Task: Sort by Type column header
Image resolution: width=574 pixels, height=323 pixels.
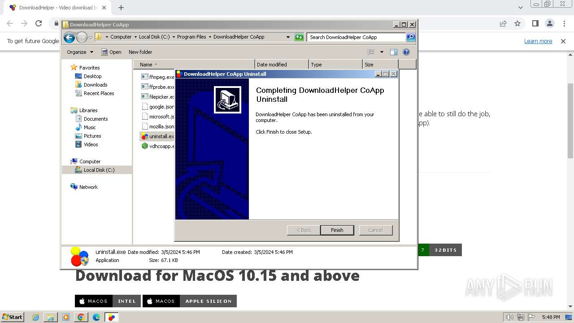Action: coord(335,65)
